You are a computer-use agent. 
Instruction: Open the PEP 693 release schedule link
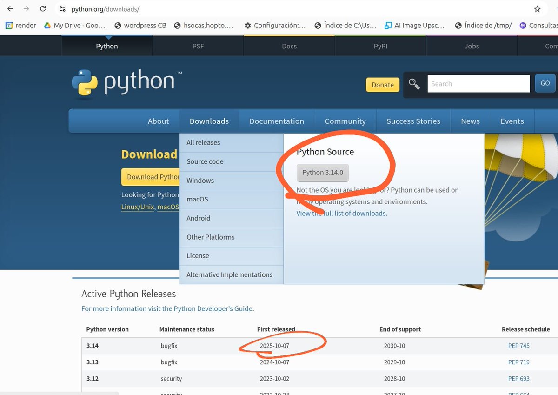click(519, 378)
